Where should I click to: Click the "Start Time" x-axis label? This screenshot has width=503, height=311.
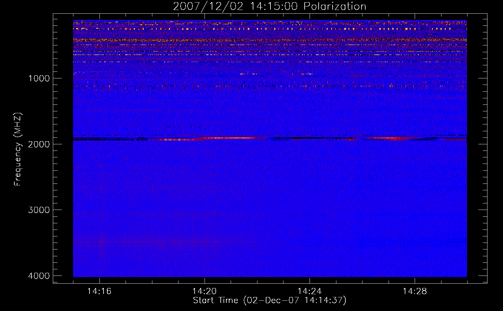tap(270, 300)
